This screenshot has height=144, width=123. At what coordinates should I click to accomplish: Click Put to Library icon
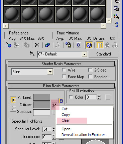point(68,45)
